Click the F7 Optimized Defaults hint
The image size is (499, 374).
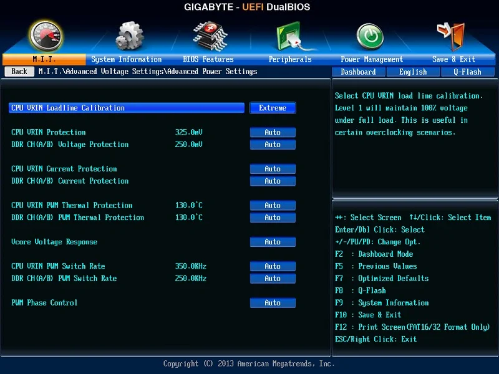(382, 278)
